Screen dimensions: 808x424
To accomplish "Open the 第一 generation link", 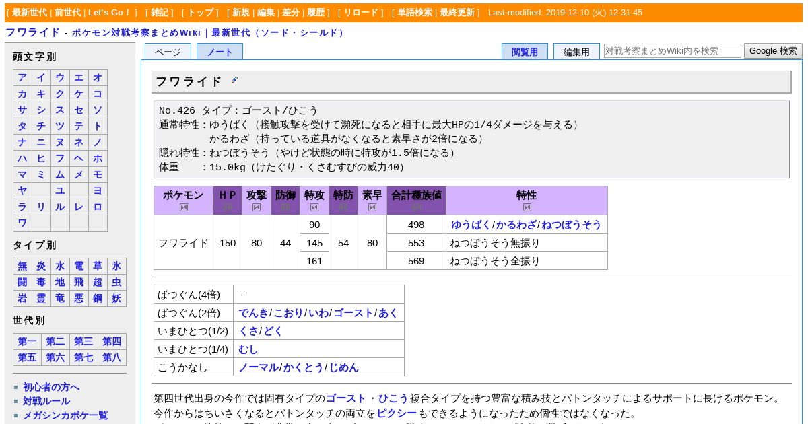I will click(x=27, y=341).
